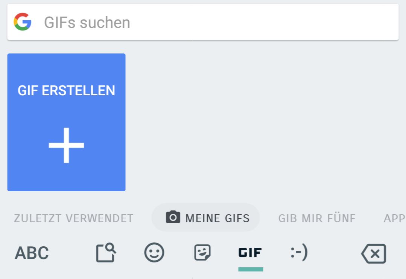Select the partially visible APP category
The height and width of the screenshot is (279, 406).
point(395,218)
